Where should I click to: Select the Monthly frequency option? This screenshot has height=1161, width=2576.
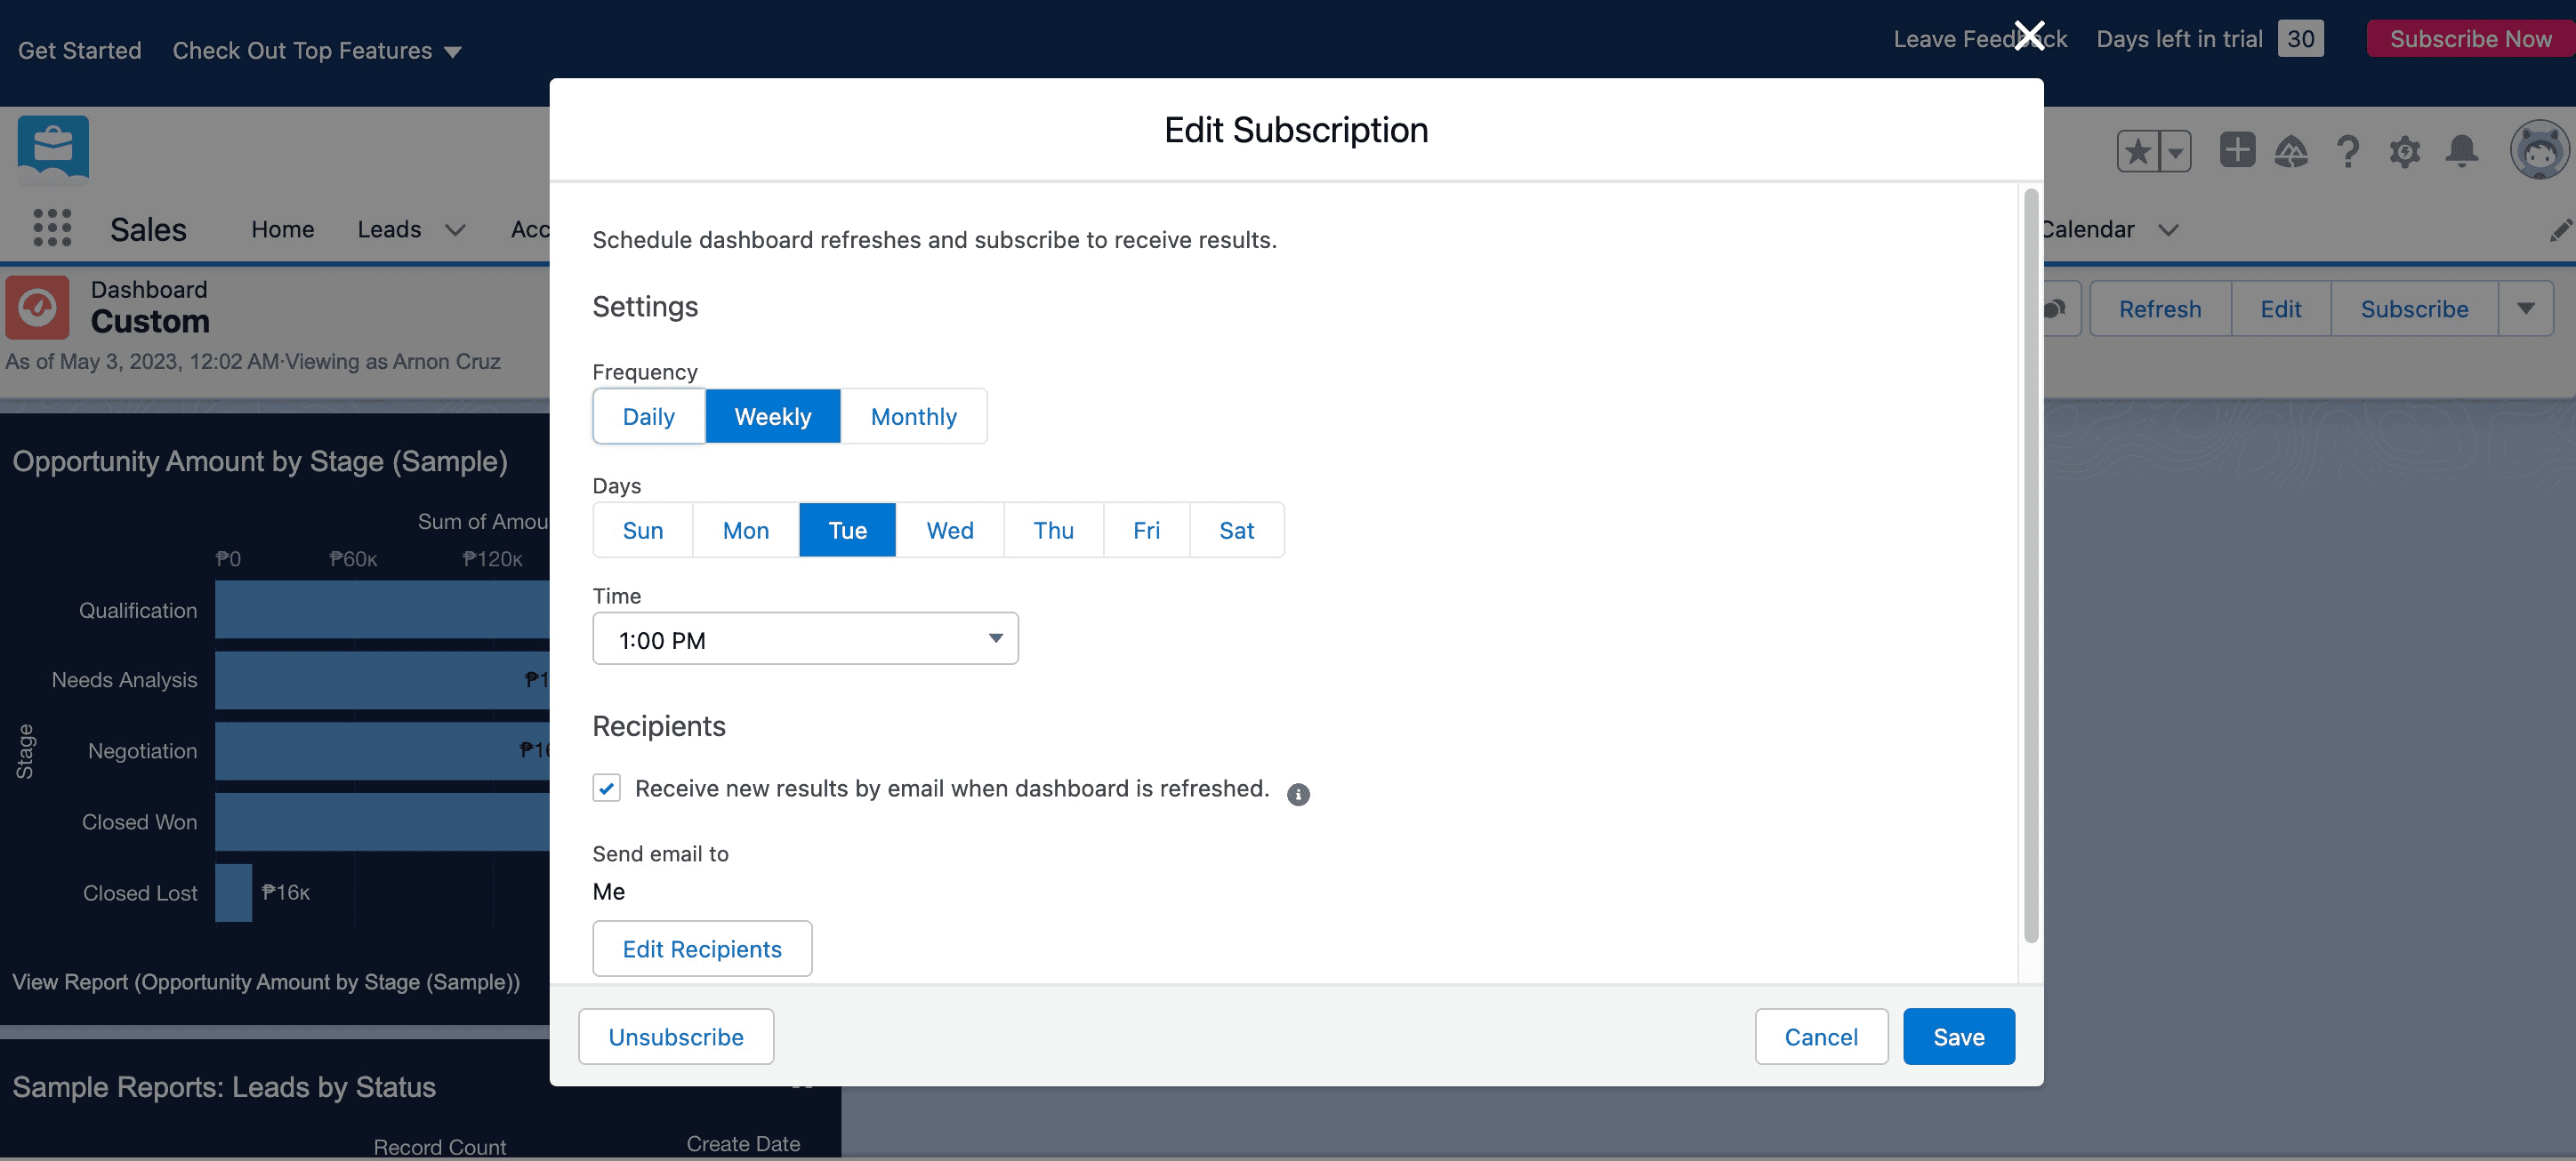pyautogui.click(x=914, y=415)
